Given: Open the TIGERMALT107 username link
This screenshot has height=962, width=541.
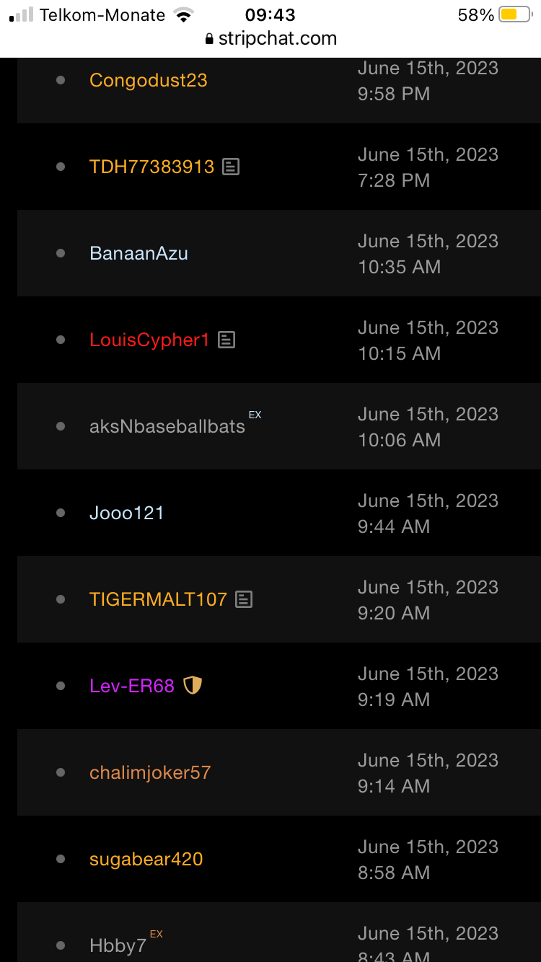Looking at the screenshot, I should (x=158, y=599).
